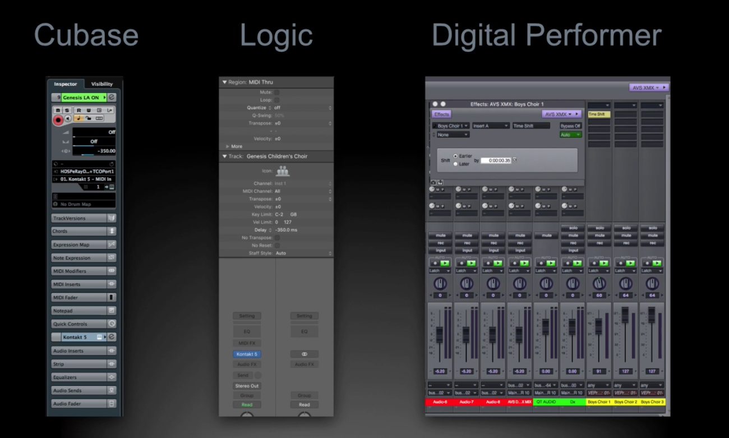The width and height of the screenshot is (729, 438).
Task: Click the shift time input field 0:00:00.35
Action: point(496,160)
